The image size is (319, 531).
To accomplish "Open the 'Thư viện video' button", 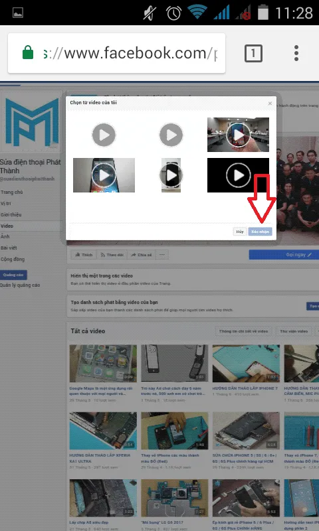I will [x=294, y=331].
